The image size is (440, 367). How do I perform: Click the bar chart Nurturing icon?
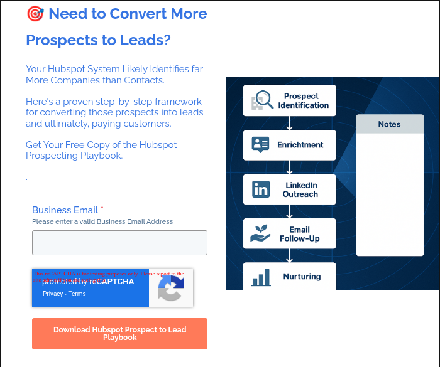pyautogui.click(x=261, y=277)
